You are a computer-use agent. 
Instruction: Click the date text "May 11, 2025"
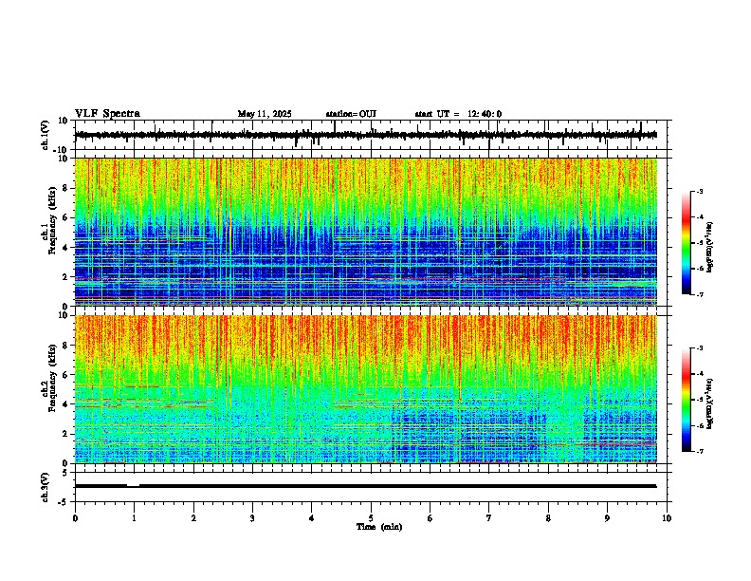point(265,114)
